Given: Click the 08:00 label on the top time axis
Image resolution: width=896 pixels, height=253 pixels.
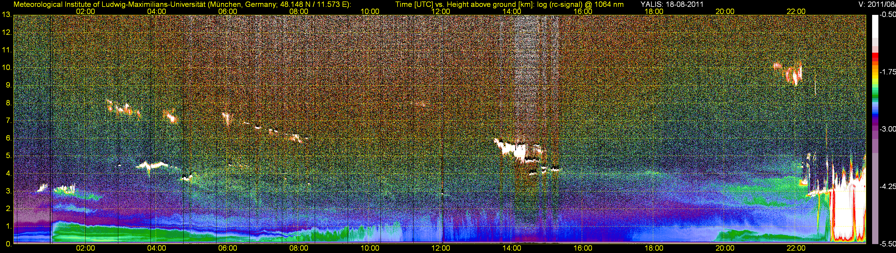Looking at the screenshot, I should click(x=299, y=11).
